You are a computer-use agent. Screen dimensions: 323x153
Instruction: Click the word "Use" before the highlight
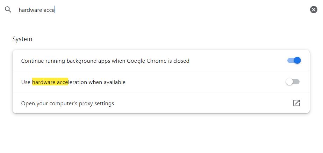pos(26,82)
